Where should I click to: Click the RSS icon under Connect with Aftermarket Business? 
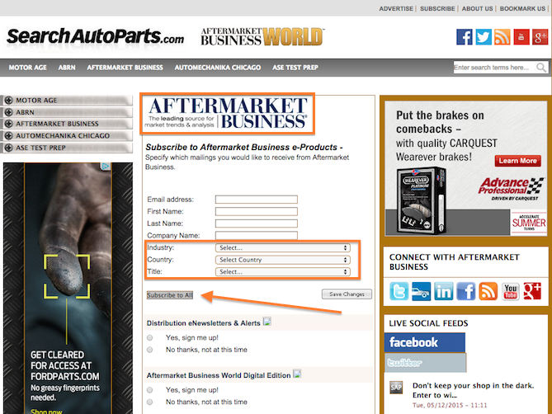pyautogui.click(x=488, y=291)
